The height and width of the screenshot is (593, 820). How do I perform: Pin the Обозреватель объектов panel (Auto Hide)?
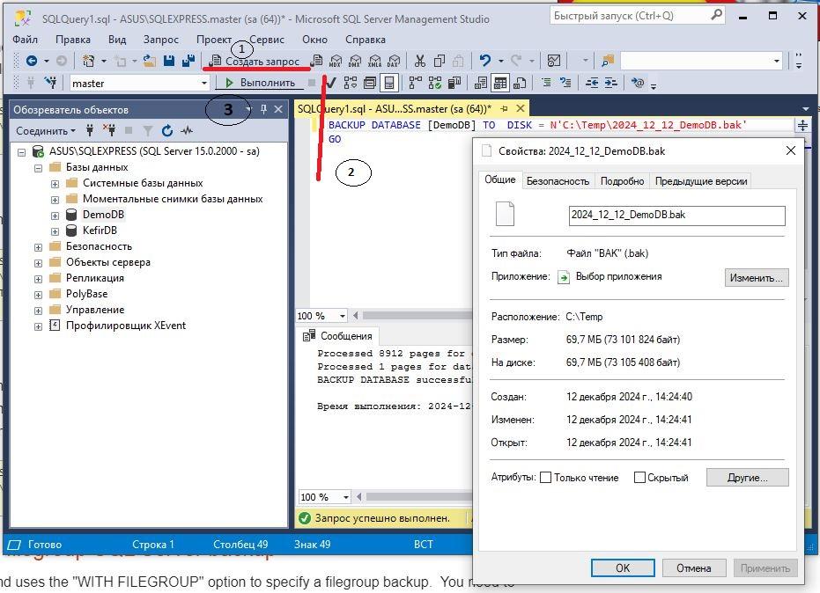(x=263, y=109)
